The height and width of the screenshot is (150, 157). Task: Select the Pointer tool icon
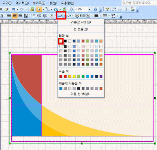39,9
